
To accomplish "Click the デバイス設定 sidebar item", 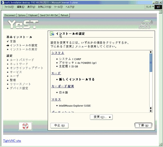I will tap(19, 88).
